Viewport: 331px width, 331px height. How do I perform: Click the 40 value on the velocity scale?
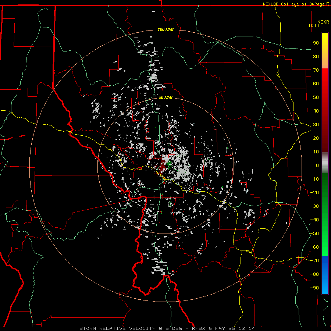click(316, 111)
